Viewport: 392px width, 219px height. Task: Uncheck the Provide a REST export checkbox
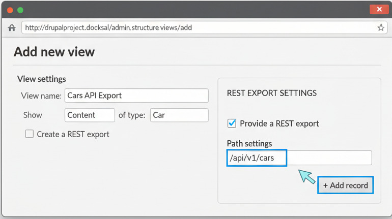coord(232,123)
